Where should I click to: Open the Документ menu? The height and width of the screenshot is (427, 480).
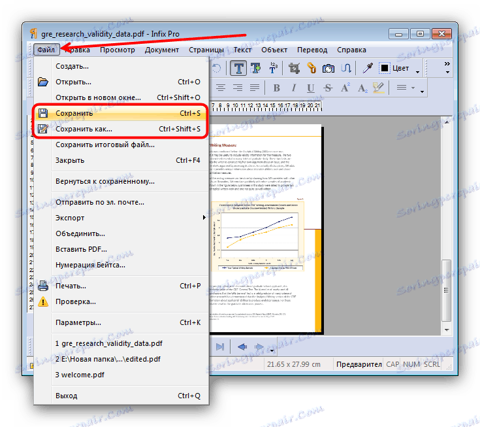point(162,50)
